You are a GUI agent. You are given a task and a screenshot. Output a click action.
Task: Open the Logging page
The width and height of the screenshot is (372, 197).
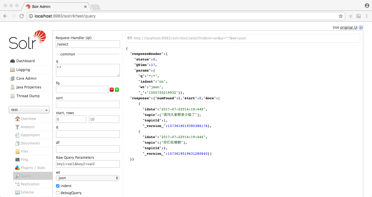point(23,70)
